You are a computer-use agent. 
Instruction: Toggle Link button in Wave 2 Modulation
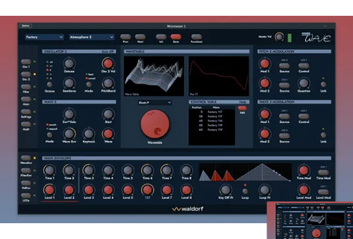click(x=323, y=135)
